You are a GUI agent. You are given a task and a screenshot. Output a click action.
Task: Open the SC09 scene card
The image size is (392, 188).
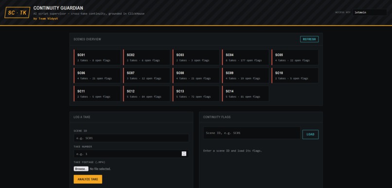[x=246, y=75]
